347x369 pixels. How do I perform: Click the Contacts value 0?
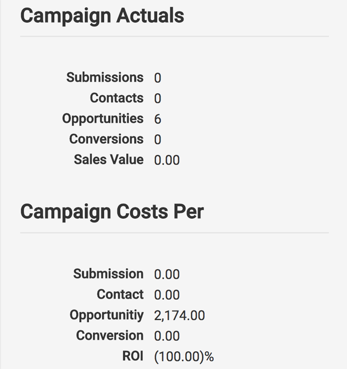(158, 99)
